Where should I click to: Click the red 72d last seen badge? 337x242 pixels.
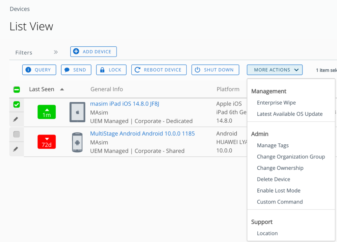click(x=46, y=142)
